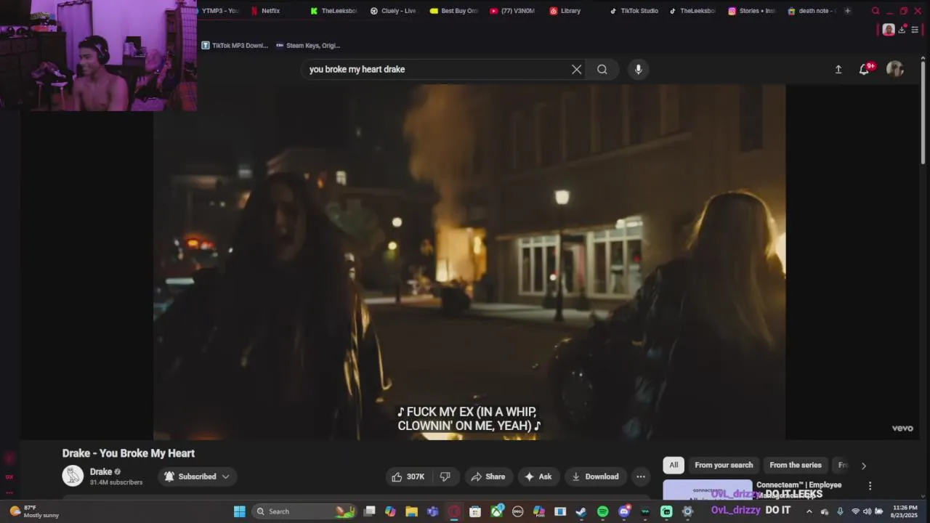Open a new browser tab
Screen dimensions: 930x523
point(847,11)
